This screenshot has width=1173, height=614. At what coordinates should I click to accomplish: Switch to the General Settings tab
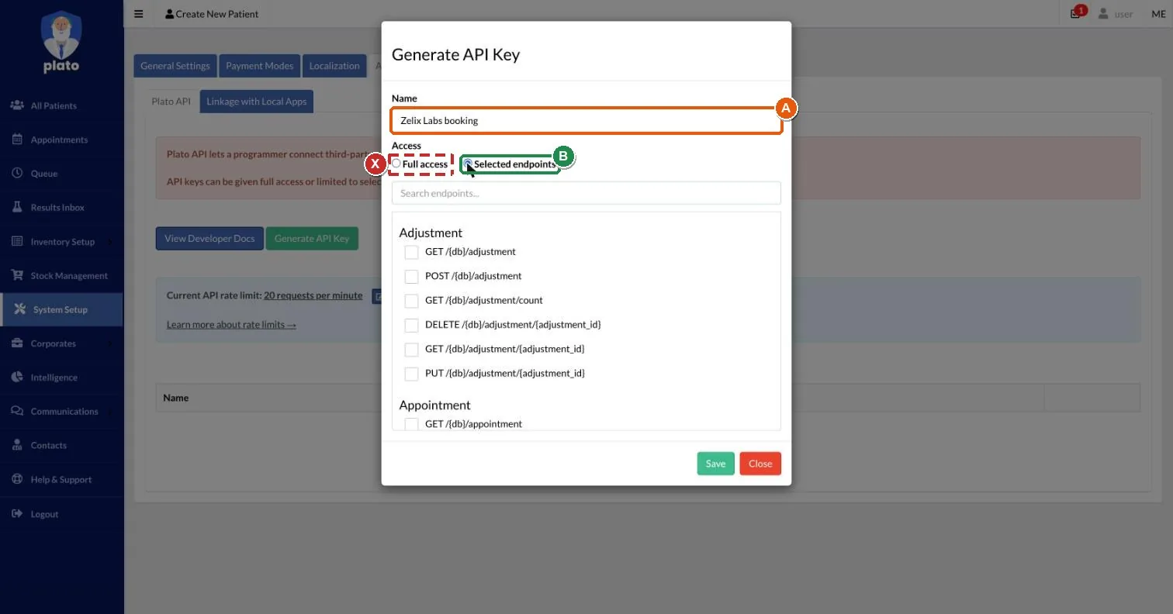175,66
